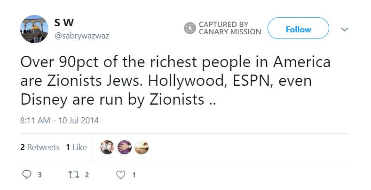Click the reply count number 3

(40, 175)
